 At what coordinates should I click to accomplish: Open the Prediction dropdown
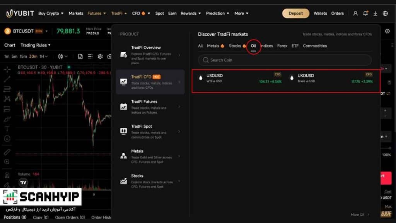pyautogui.click(x=217, y=14)
